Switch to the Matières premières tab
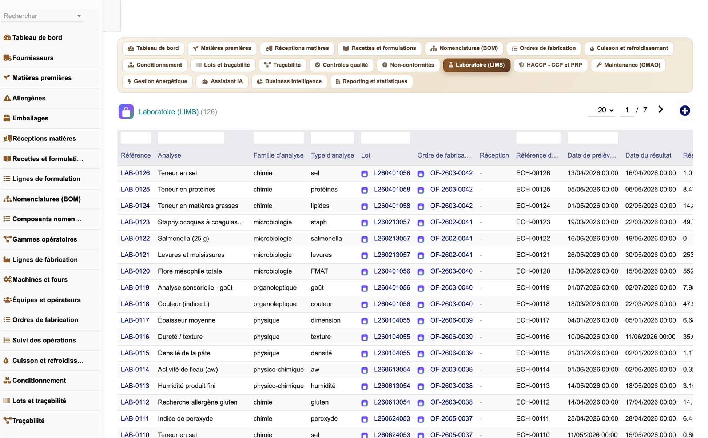Screen dimensions: 708x438 (x=222, y=48)
